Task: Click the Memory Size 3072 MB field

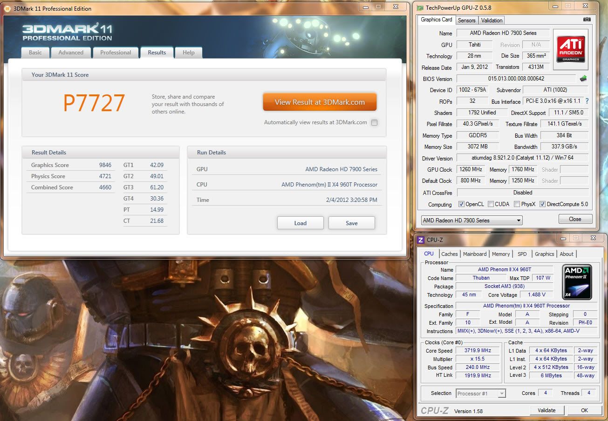Action: point(478,147)
